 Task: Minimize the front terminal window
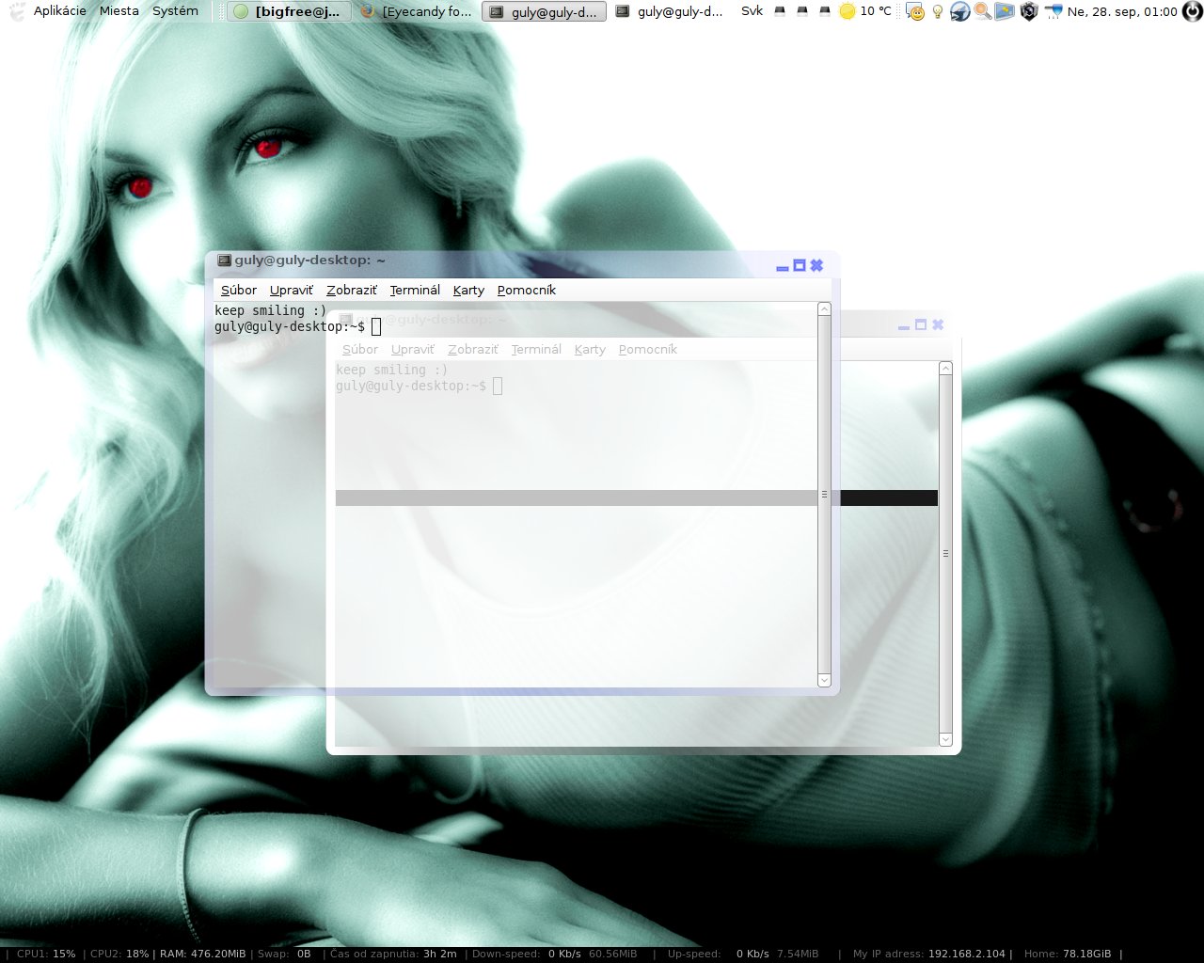[x=782, y=267]
